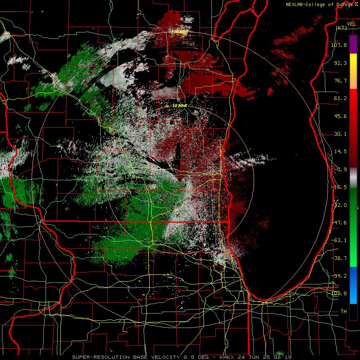
Task: Click the Super-Resolution Base Velocity caption
Action: click(x=182, y=357)
